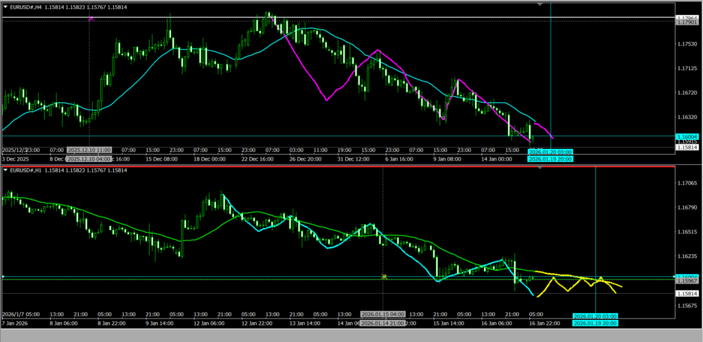
Task: Click the 2025.12.10 04:00 time label
Action: [x=89, y=159]
